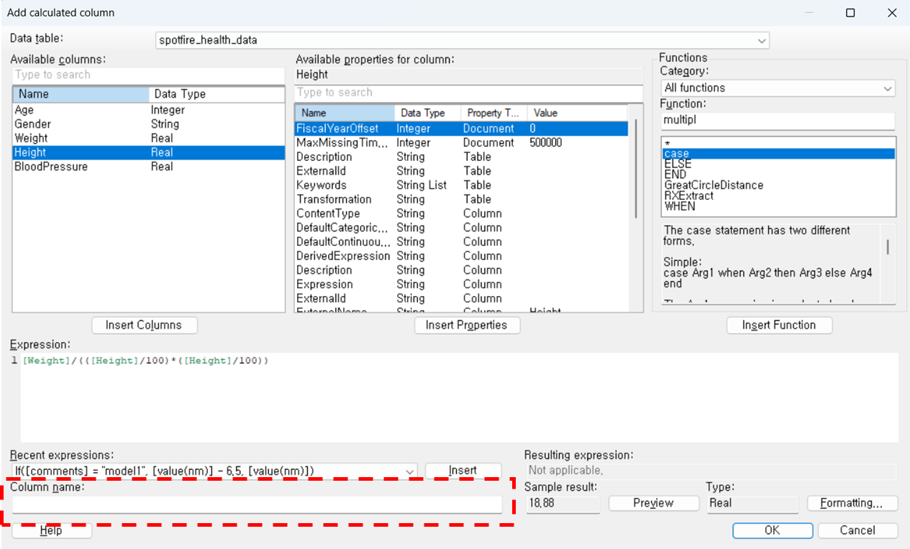
Task: Click the Preview button
Action: click(x=653, y=503)
